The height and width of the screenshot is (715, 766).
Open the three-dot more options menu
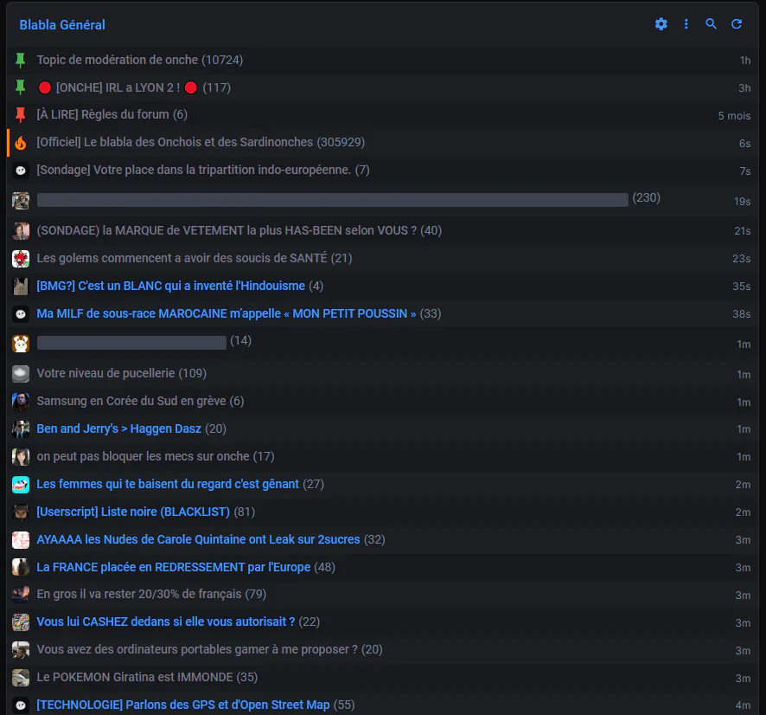[686, 24]
